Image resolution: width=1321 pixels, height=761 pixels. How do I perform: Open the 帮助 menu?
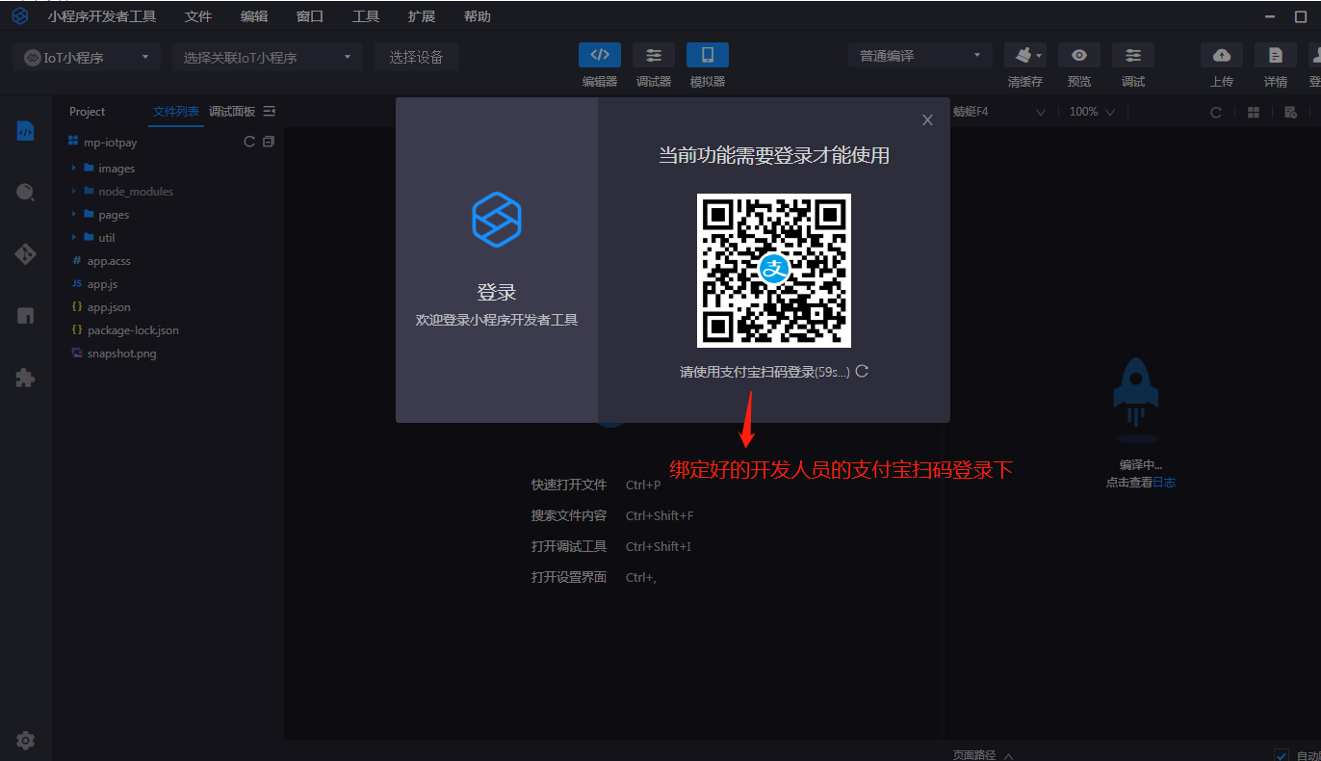coord(478,16)
